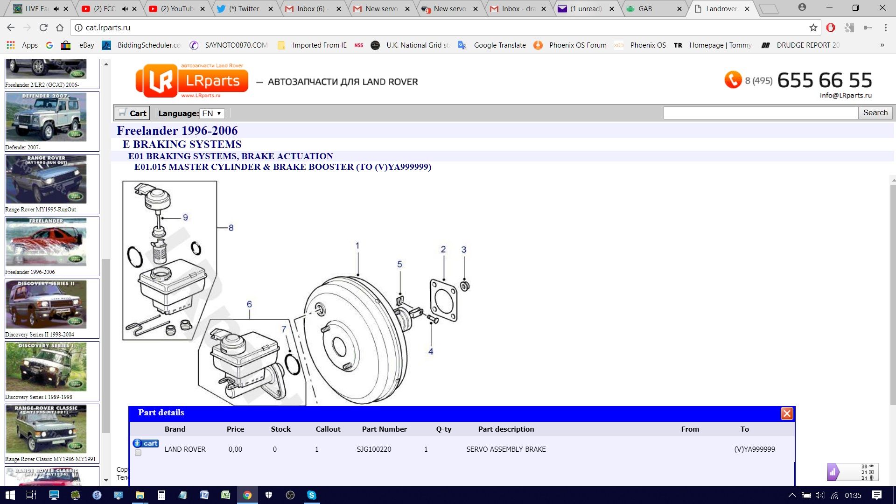Open Freelander 2/LR2 (GCAT) 2006- link
896x504 pixels.
coord(42,85)
